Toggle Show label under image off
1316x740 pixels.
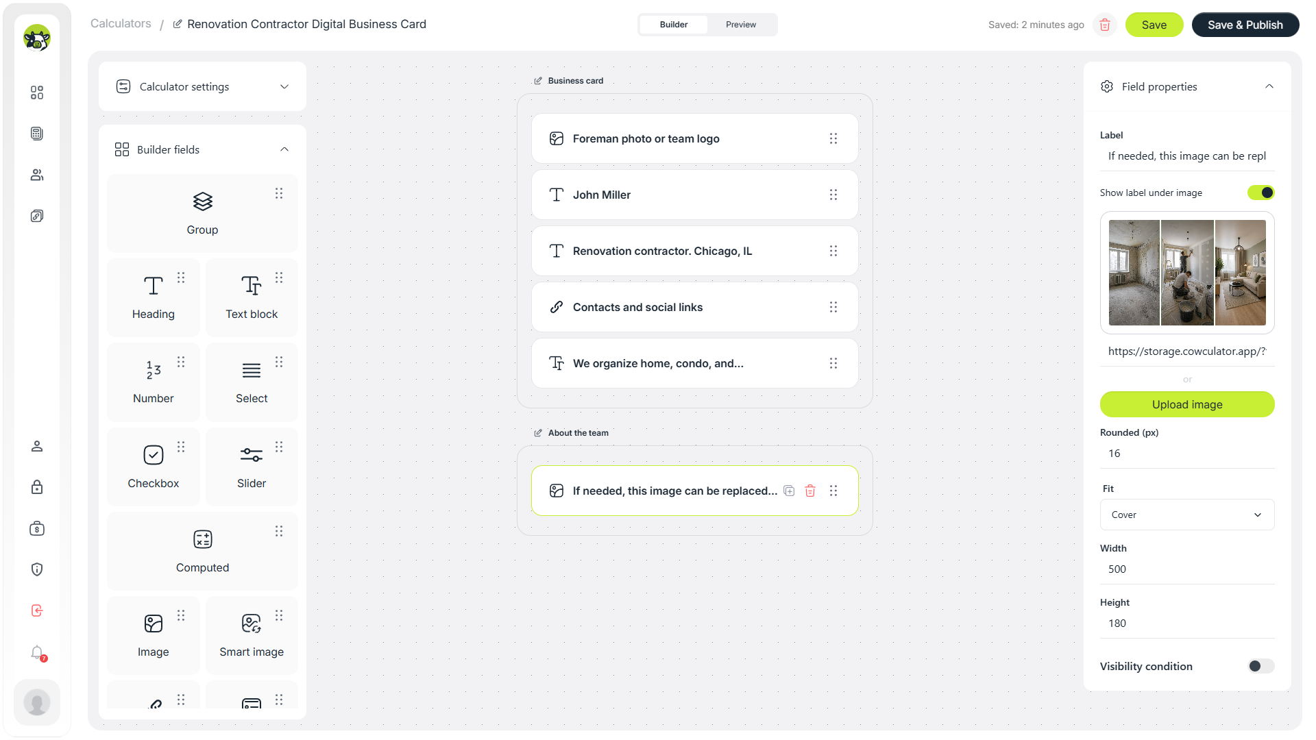[x=1260, y=193]
